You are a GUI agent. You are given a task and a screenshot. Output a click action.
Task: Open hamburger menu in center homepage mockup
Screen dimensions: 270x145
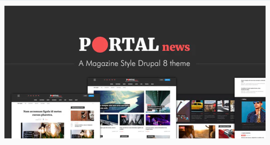click(x=95, y=80)
